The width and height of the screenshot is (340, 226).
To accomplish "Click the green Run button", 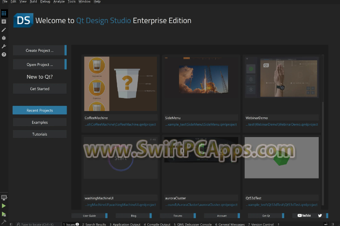I will (x=4, y=206).
